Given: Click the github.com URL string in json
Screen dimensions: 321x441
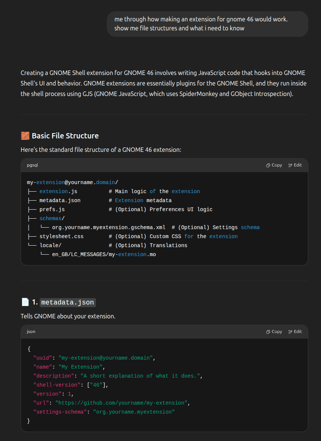Looking at the screenshot, I should (121, 403).
